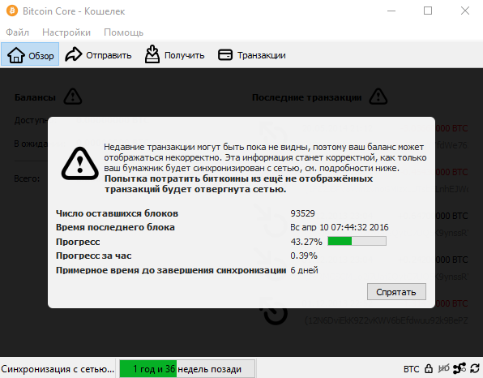The height and width of the screenshot is (378, 483).
Task: Open the Помощь help menu
Action: click(123, 32)
